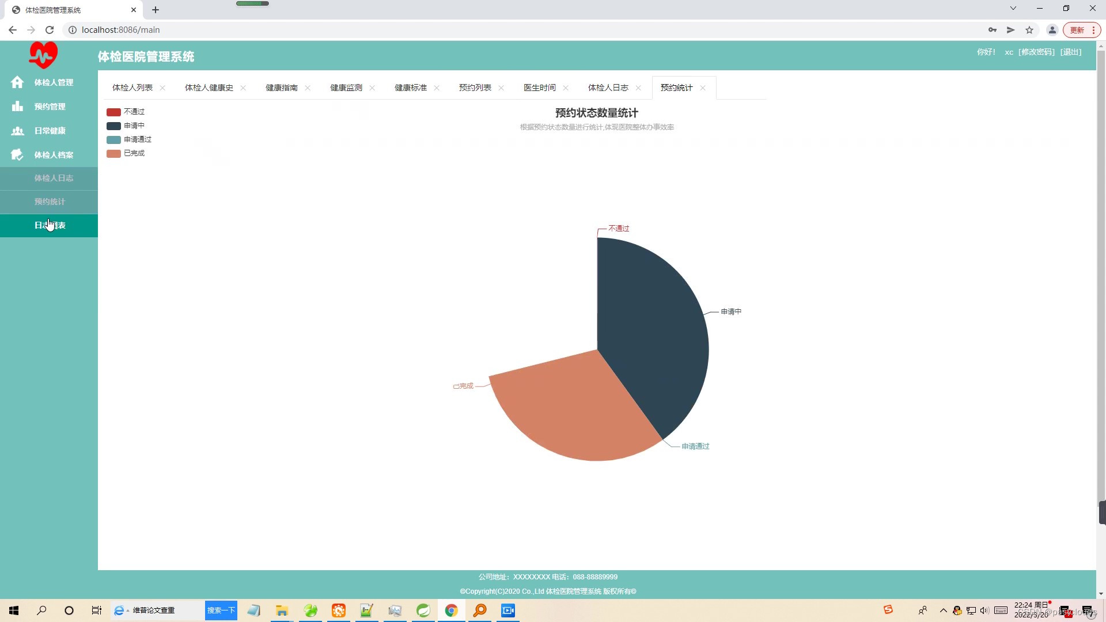Click the heart logo above the sidebar

tap(43, 55)
